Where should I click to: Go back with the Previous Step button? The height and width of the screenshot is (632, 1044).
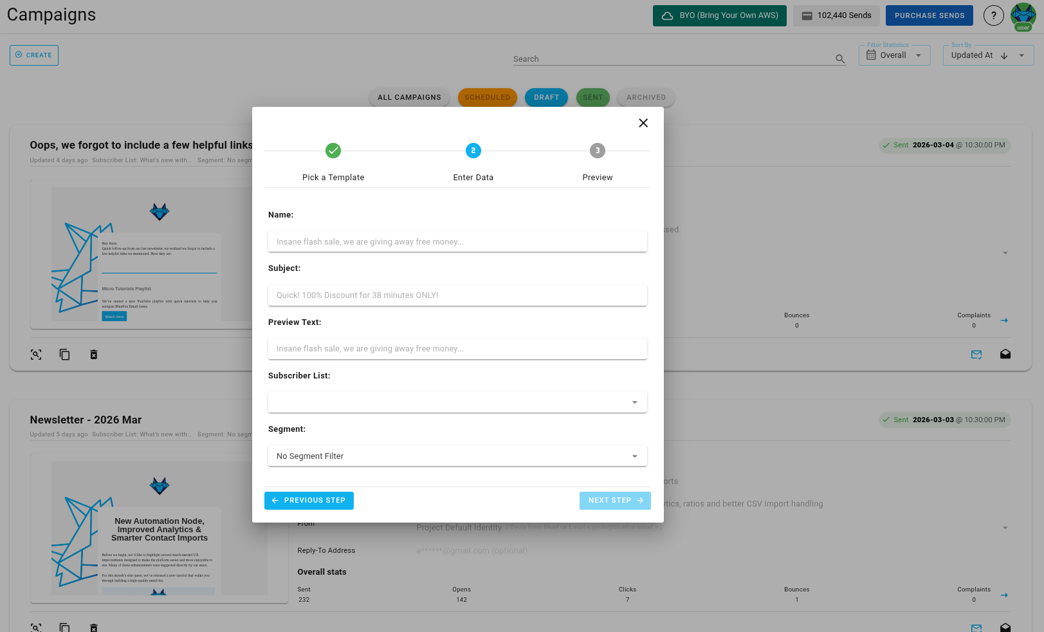pyautogui.click(x=309, y=500)
